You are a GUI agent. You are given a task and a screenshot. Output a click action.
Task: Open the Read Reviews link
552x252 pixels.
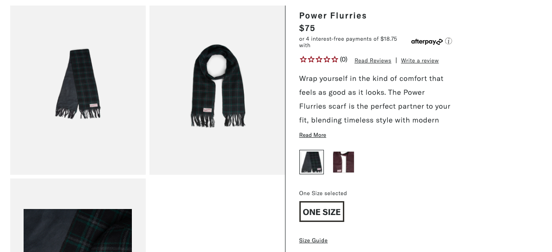pyautogui.click(x=372, y=61)
